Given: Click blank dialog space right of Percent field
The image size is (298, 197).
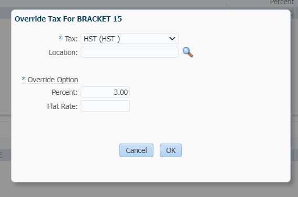Looking at the screenshot, I should pyautogui.click(x=209, y=92).
